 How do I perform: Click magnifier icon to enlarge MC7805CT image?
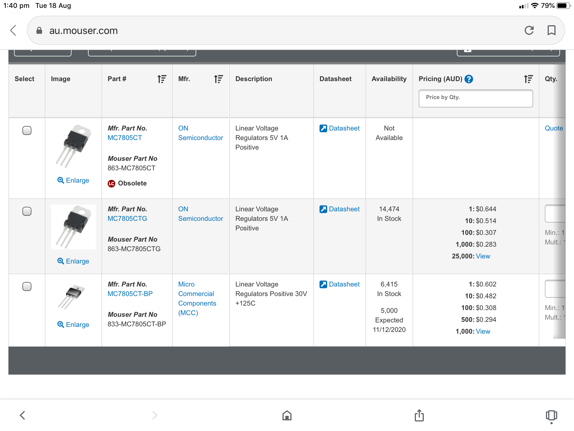[x=61, y=180]
